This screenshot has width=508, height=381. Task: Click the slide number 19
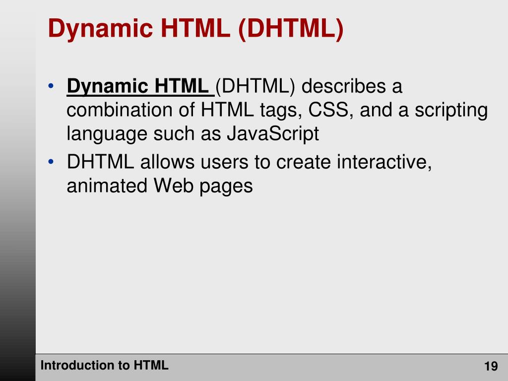point(491,366)
